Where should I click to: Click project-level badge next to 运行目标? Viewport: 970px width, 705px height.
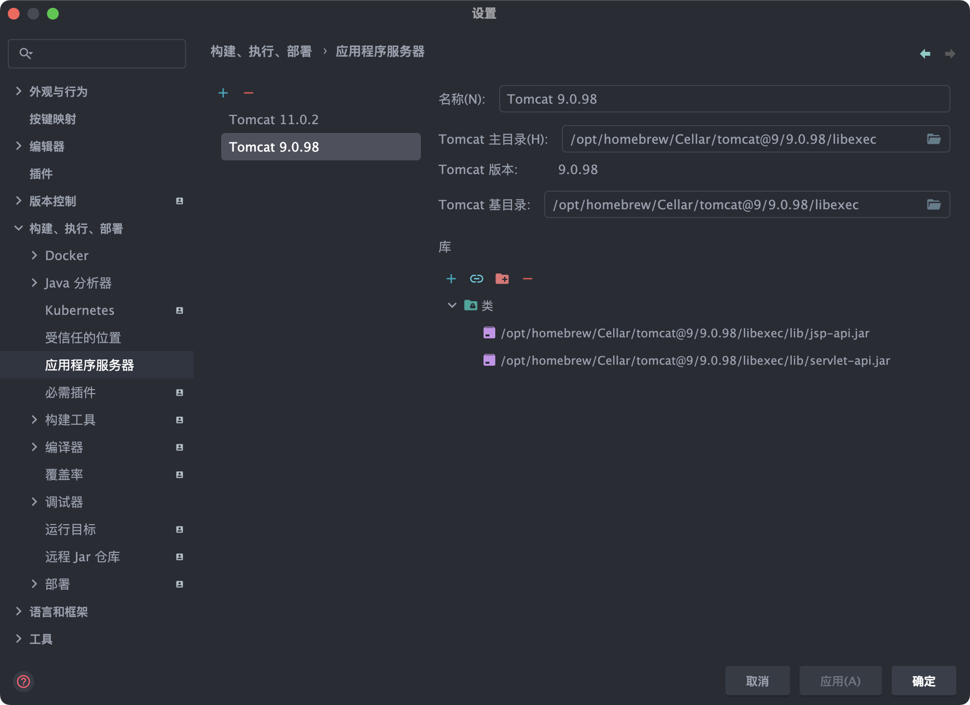(x=180, y=529)
